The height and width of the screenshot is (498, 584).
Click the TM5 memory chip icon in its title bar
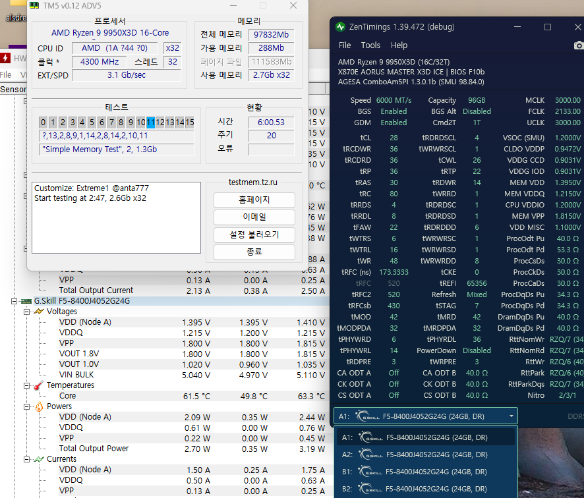[34, 5]
